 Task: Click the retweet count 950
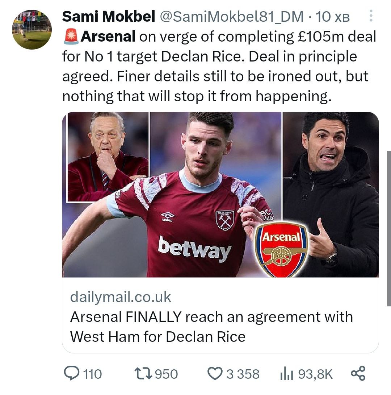click(166, 374)
